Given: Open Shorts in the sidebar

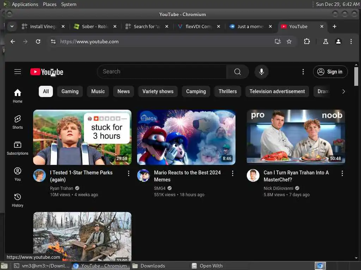Looking at the screenshot, I should click(x=18, y=122).
